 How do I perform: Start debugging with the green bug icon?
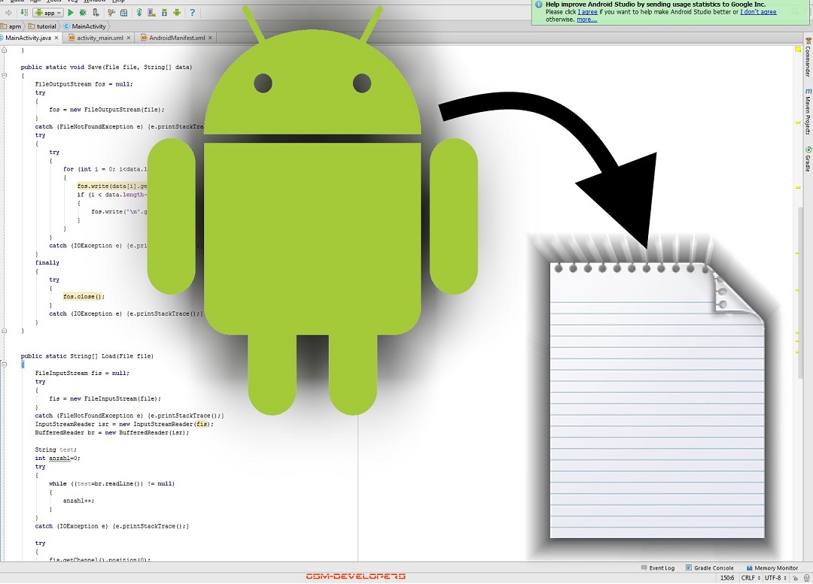tap(83, 13)
